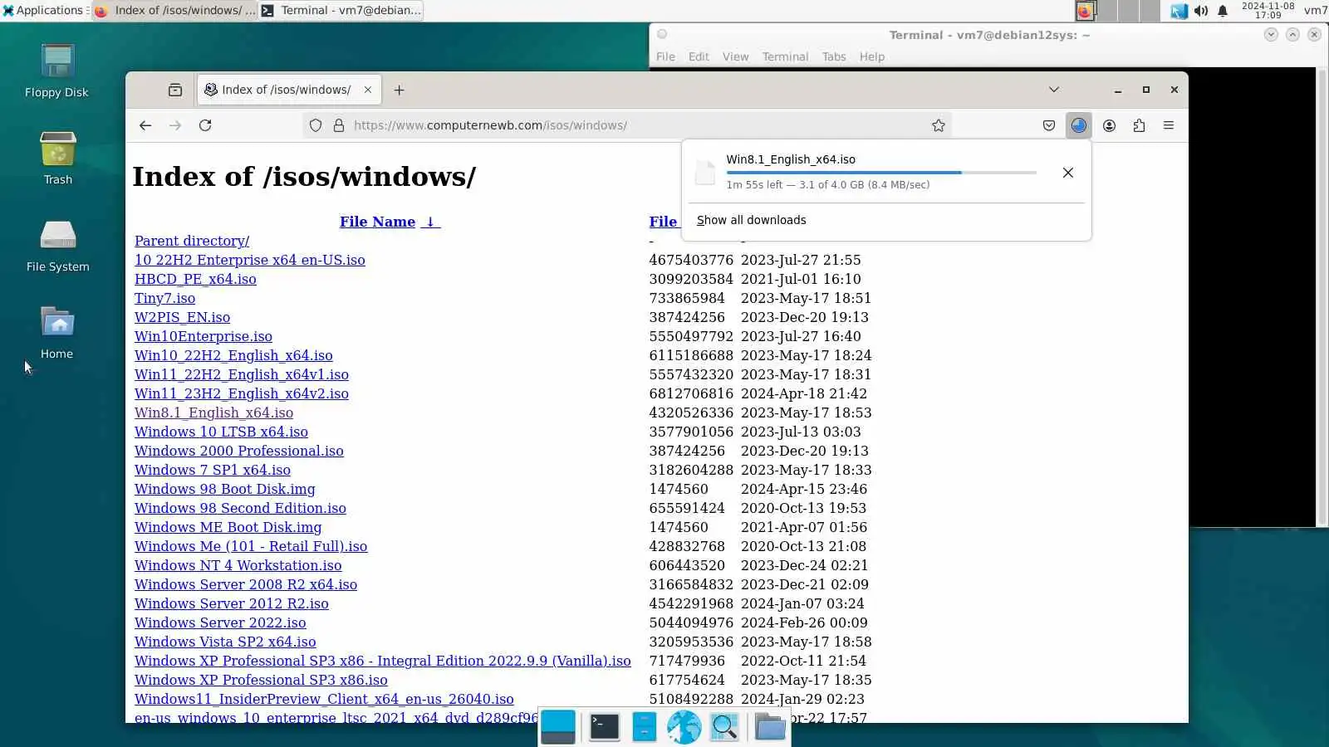Click Show Desktop icon in bottom dock

point(558,727)
